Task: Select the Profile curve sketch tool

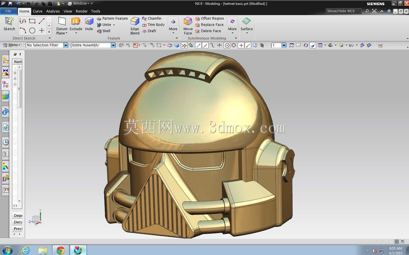Action: 23,21
